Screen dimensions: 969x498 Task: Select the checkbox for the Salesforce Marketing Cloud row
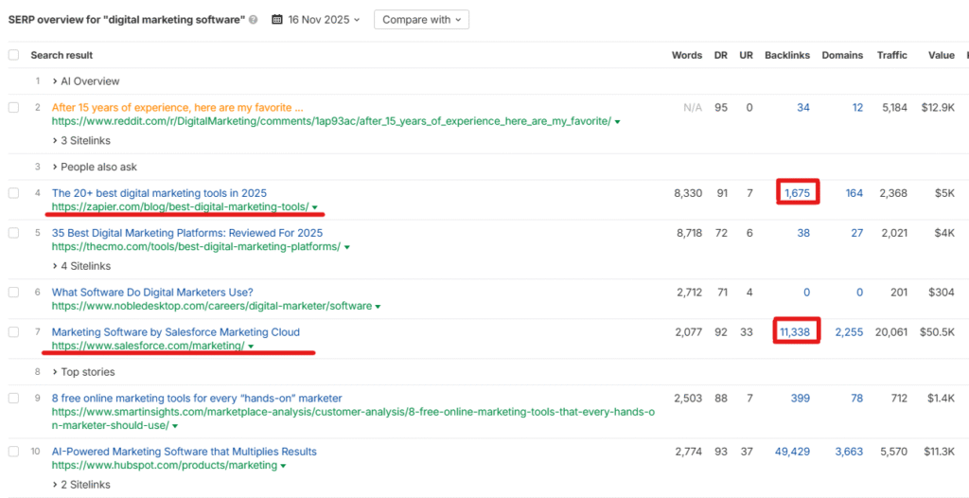[x=13, y=332]
